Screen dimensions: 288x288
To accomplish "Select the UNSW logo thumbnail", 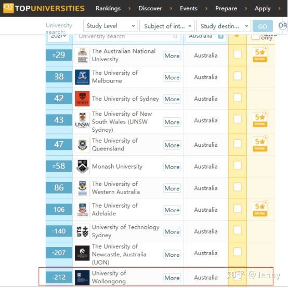I will 82,120.
